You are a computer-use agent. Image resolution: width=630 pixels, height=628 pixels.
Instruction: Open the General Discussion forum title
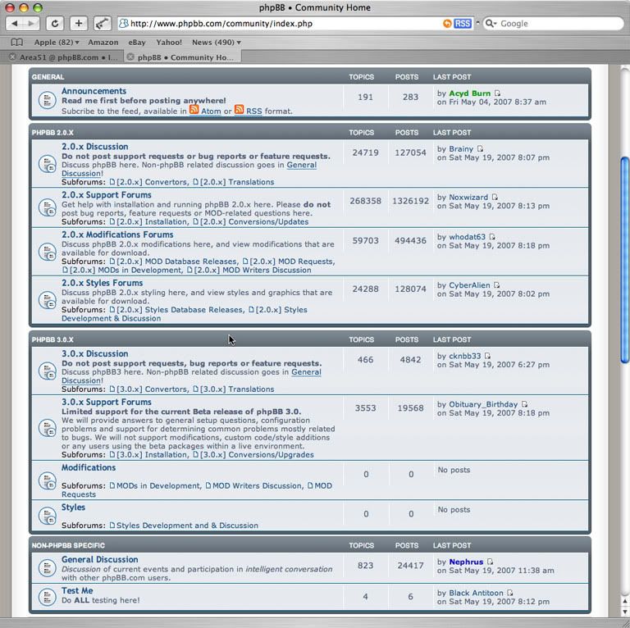point(99,559)
